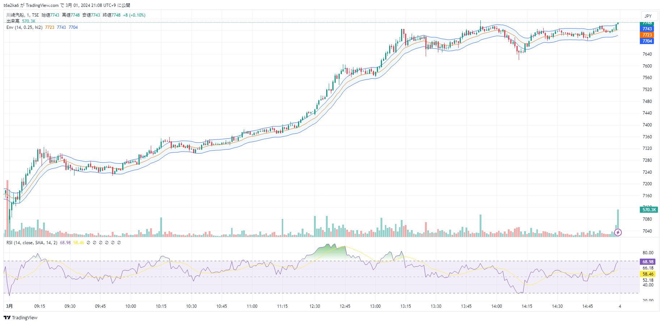The width and height of the screenshot is (663, 324).
Task: Click the yellow 58.46 RSI SMA label
Action: [648, 274]
